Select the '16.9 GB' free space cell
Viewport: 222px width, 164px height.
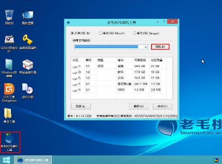[x=140, y=78]
